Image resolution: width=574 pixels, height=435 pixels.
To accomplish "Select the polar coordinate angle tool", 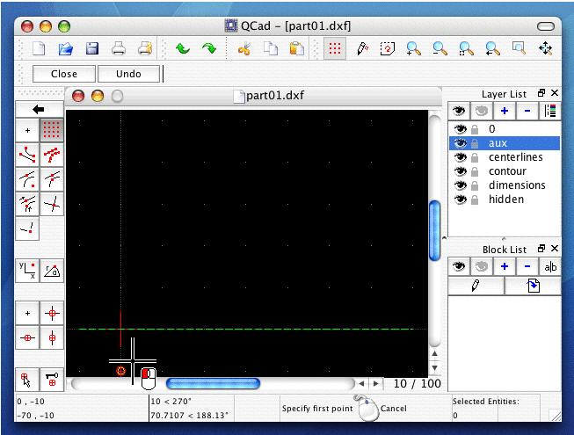I will pyautogui.click(x=52, y=271).
